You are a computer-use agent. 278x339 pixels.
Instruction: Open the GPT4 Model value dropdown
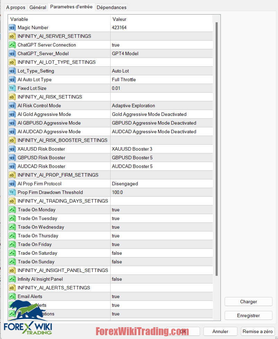tap(162, 54)
